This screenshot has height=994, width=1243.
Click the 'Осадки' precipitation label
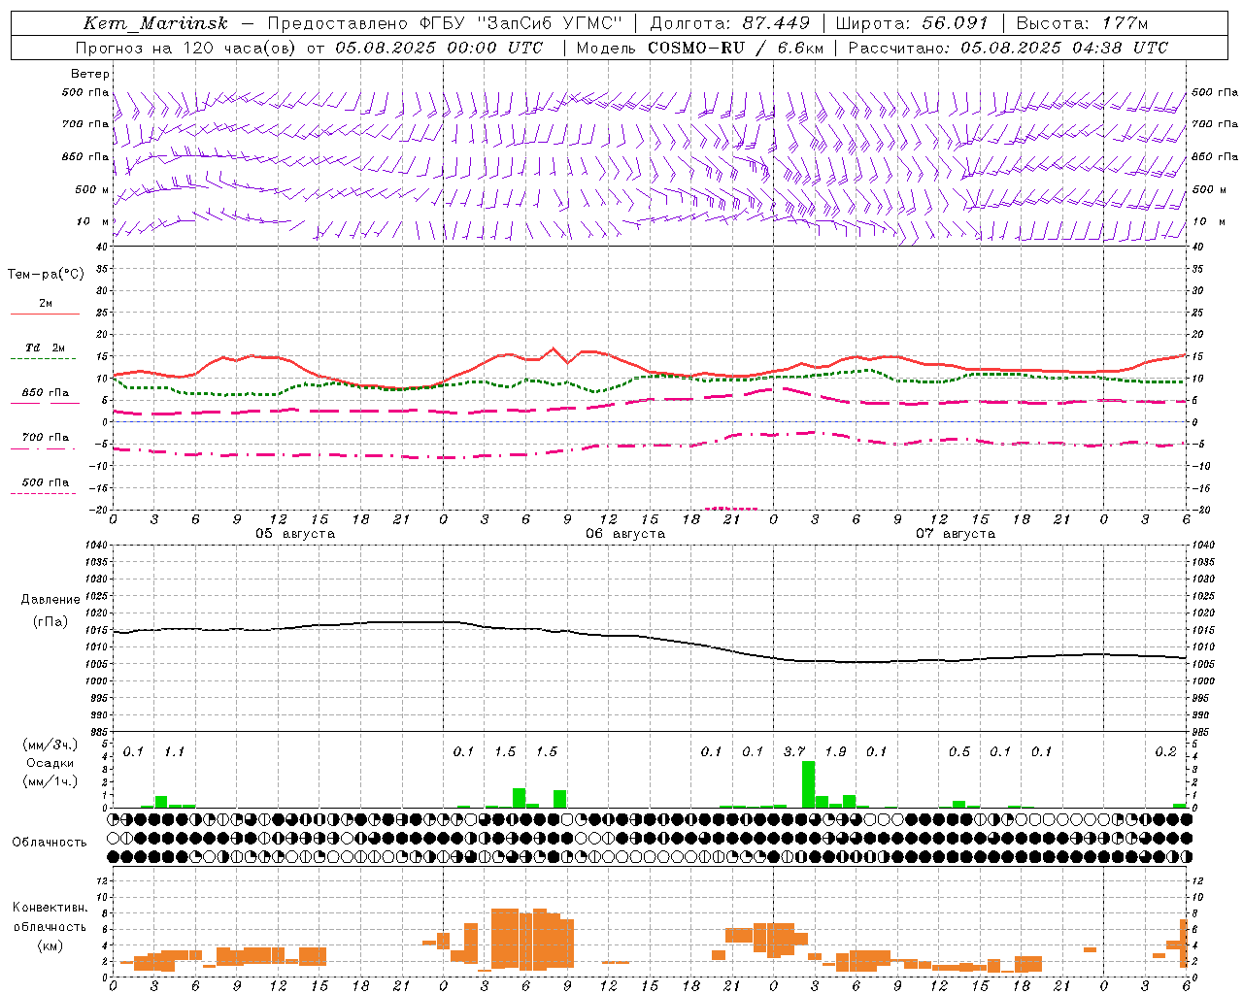click(x=50, y=763)
